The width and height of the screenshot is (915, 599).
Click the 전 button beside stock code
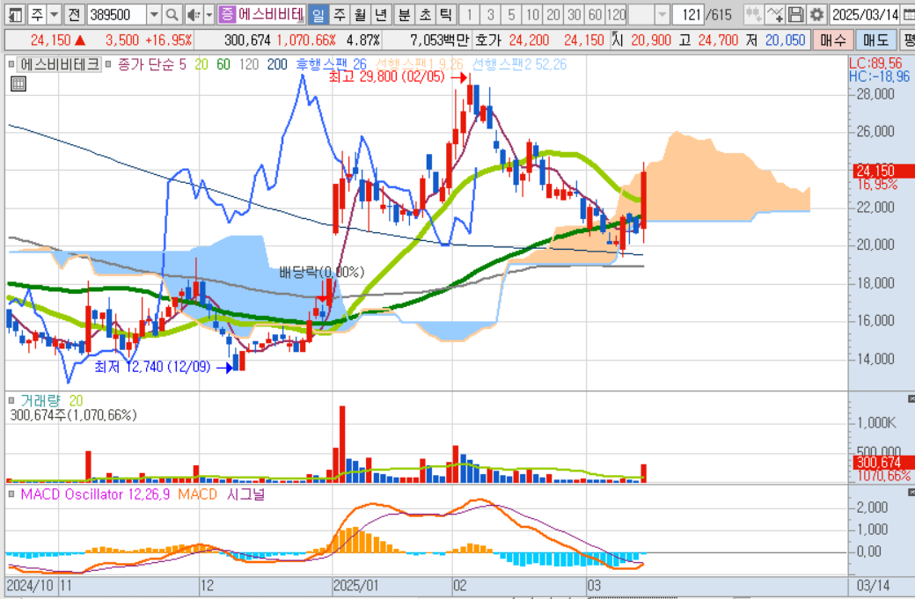click(x=74, y=15)
